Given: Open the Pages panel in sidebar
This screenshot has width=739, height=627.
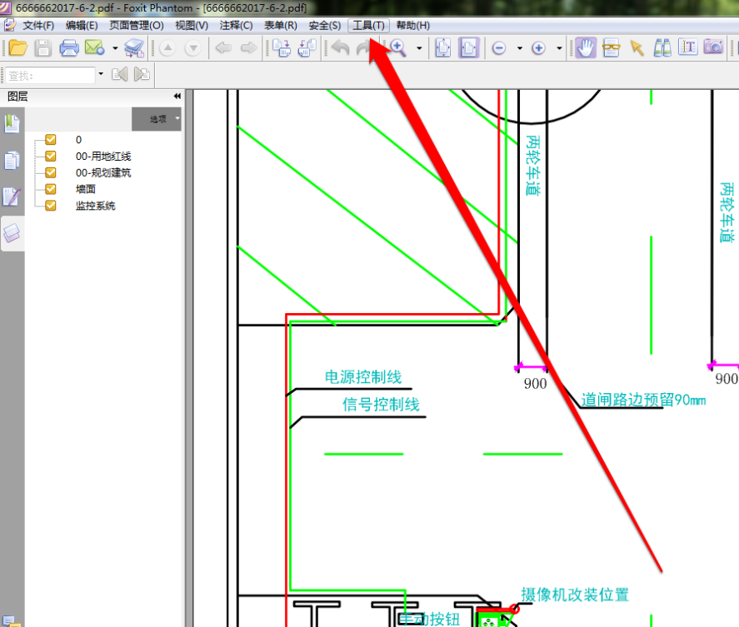Looking at the screenshot, I should pyautogui.click(x=12, y=161).
